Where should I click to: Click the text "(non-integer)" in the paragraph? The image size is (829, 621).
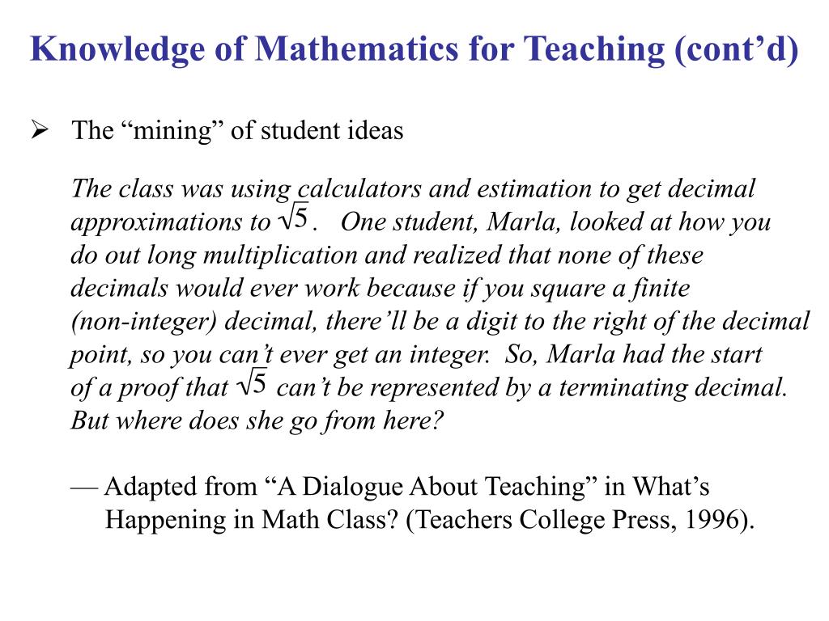(144, 322)
